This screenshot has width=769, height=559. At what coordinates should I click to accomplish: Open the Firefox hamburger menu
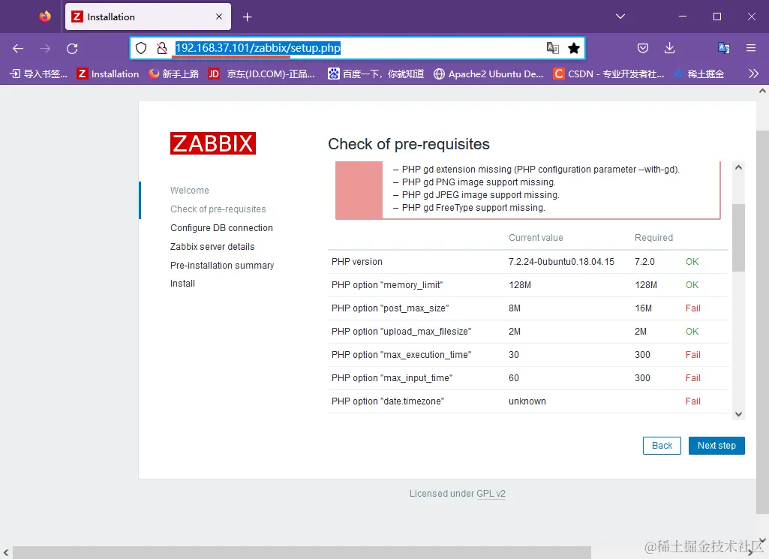click(751, 48)
